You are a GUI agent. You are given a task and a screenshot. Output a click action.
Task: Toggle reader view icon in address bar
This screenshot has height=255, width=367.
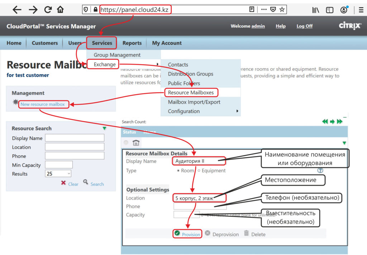(x=252, y=9)
